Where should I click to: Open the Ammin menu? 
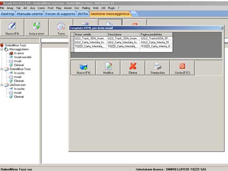coord(68,8)
